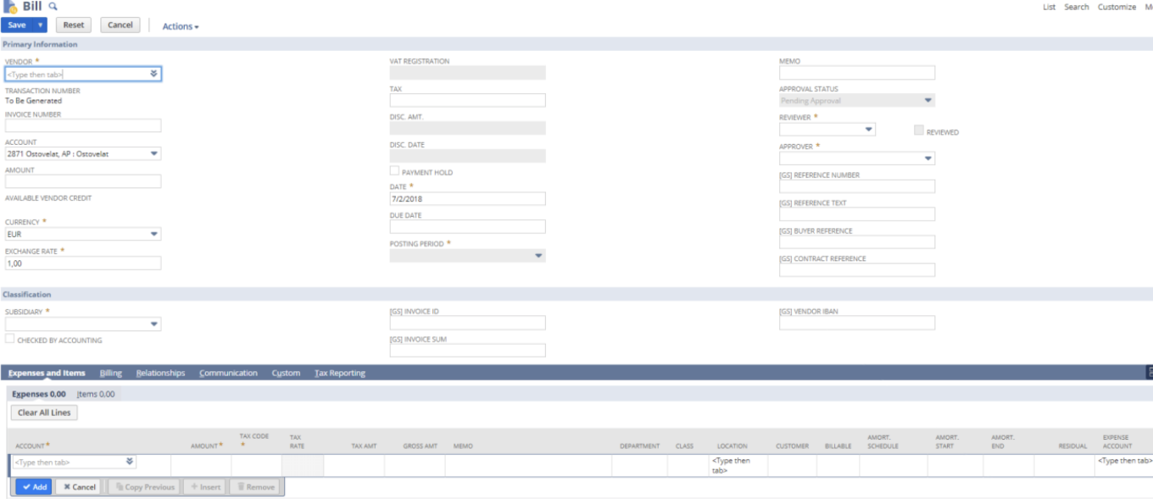
Task: Click the global search magnifier icon
Action: tap(52, 6)
